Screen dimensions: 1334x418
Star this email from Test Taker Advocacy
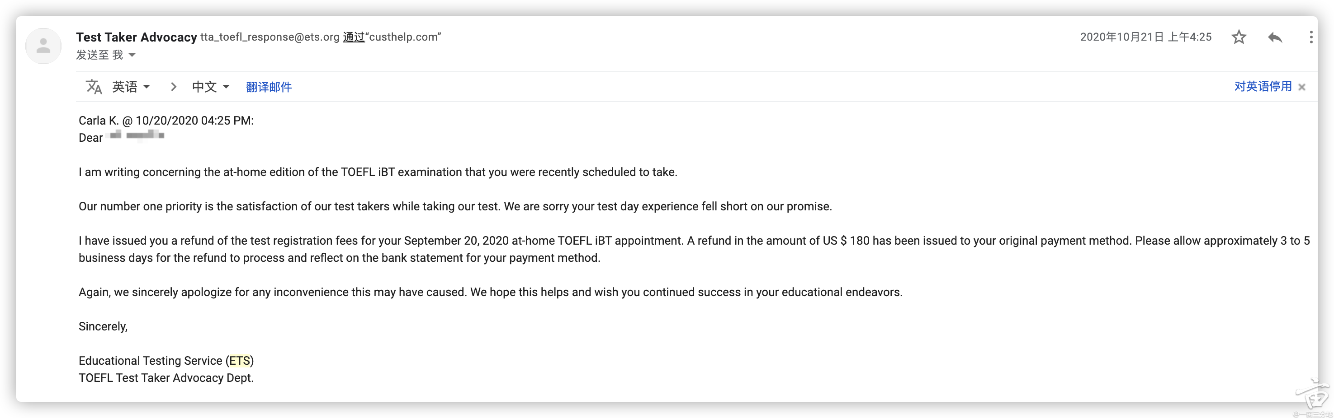pyautogui.click(x=1239, y=37)
